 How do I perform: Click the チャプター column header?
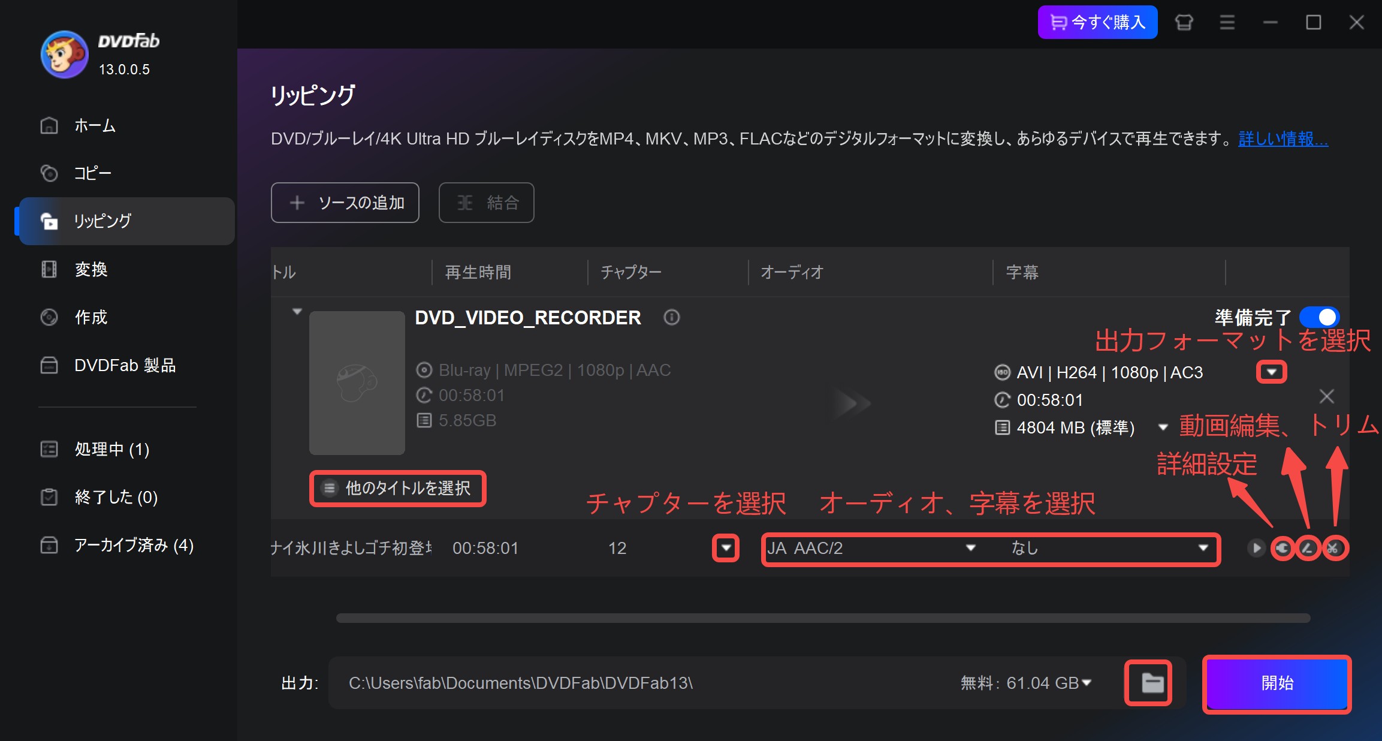pyautogui.click(x=631, y=272)
